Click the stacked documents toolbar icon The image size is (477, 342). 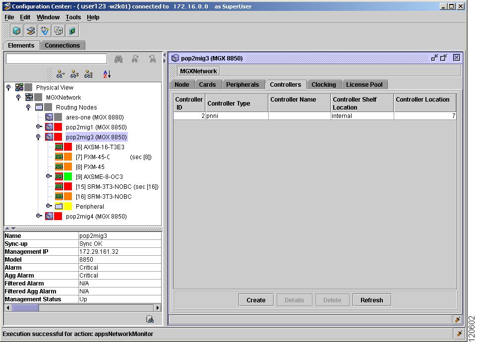coord(59,31)
